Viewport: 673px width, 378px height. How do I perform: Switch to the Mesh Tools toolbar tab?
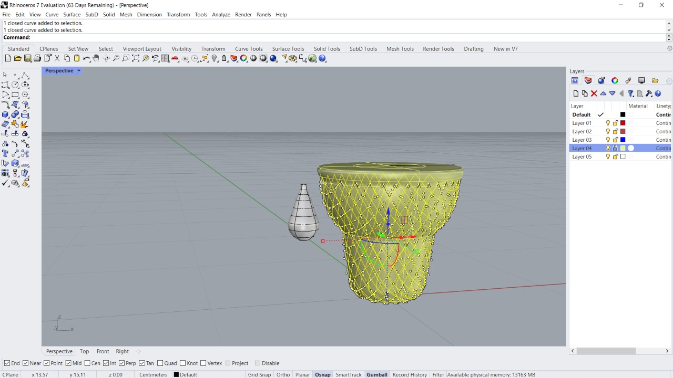[x=400, y=49]
